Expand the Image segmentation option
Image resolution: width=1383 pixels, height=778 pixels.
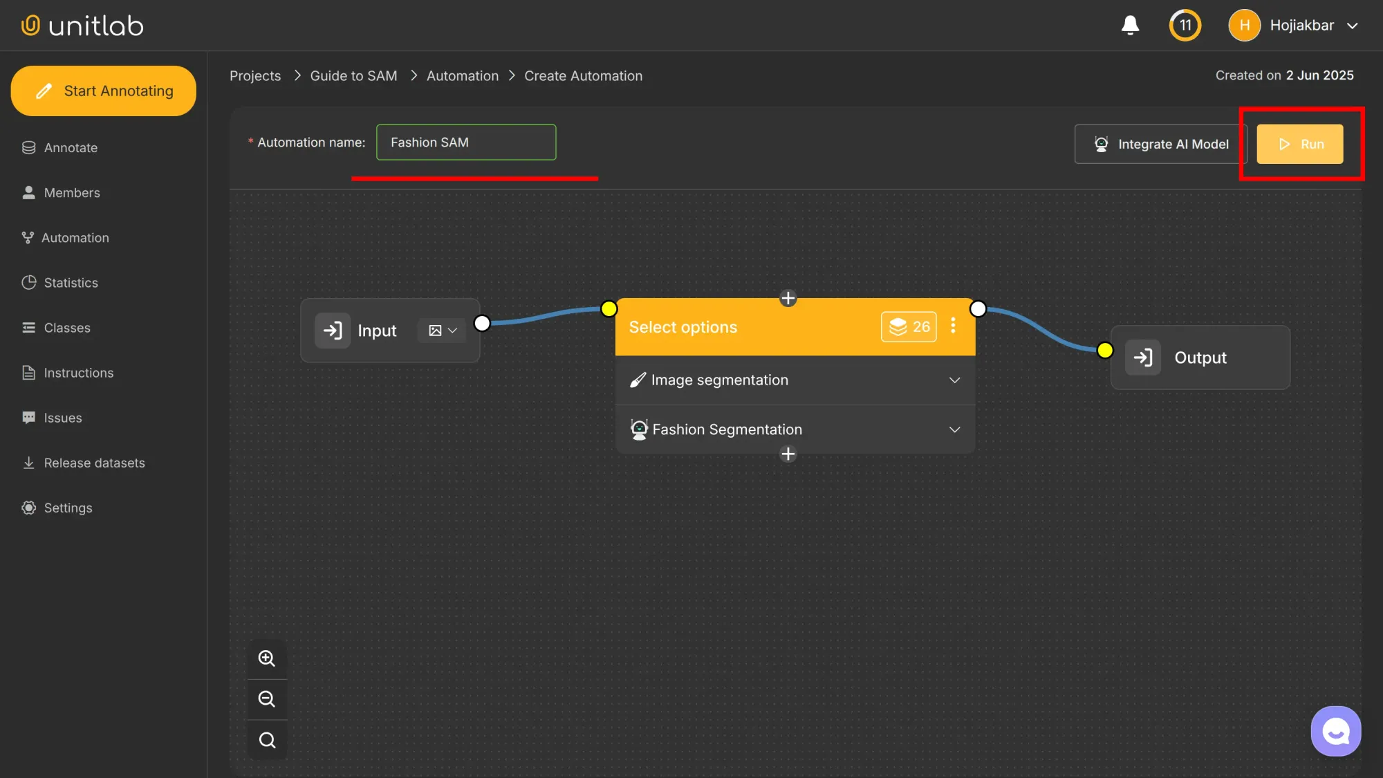point(954,380)
